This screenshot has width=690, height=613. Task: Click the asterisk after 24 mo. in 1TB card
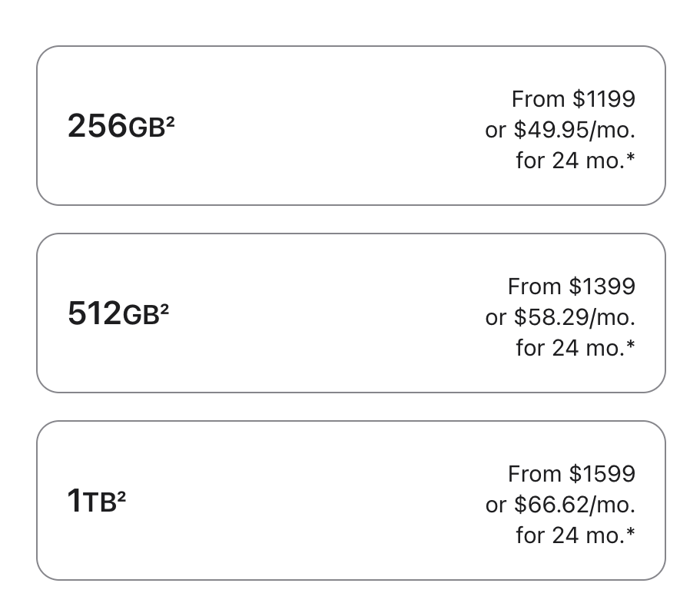tap(631, 532)
